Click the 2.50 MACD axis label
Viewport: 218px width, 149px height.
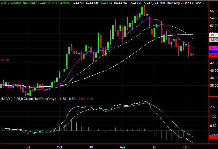point(213,107)
